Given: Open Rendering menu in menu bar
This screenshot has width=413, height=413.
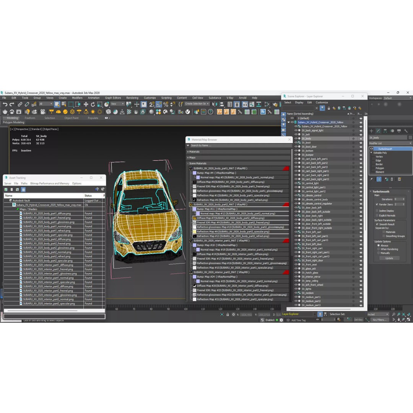Looking at the screenshot, I should pyautogui.click(x=132, y=98).
